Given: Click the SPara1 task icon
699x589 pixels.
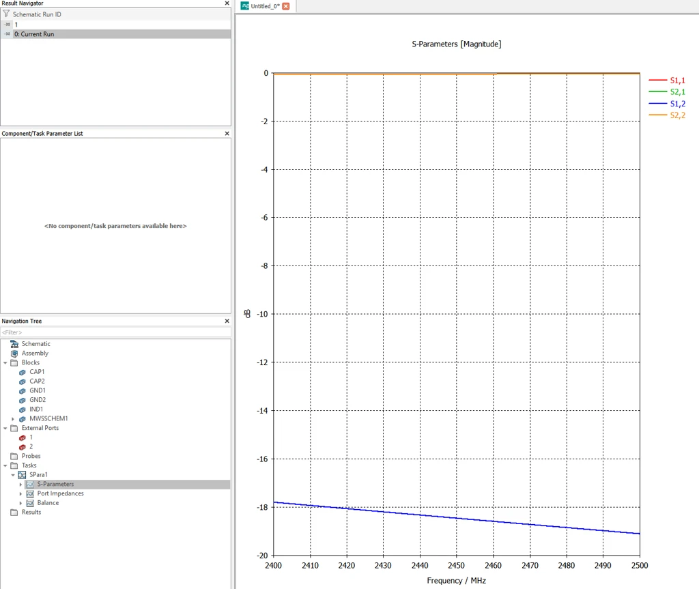Looking at the screenshot, I should coord(22,475).
